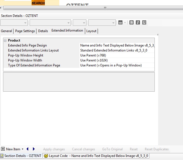This screenshot has height=160, width=183.
Task: Click the Pop-Up Window Height value field
Action: click(x=117, y=55)
